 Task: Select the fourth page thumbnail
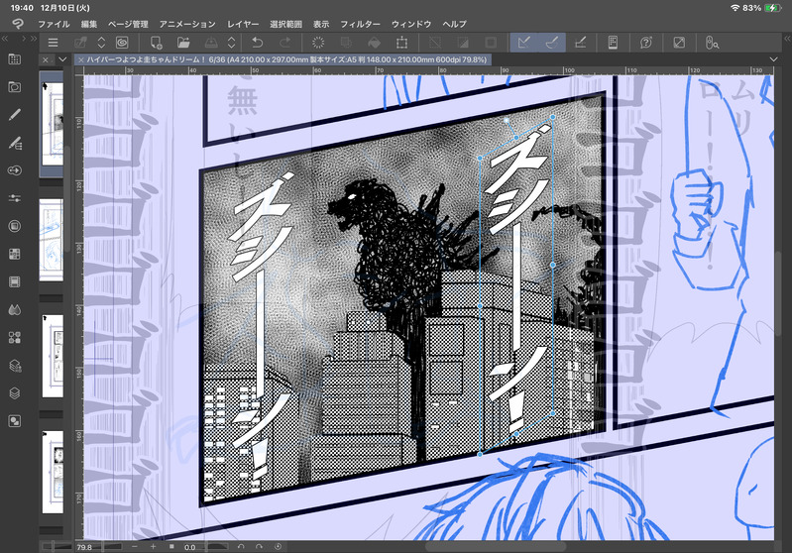click(52, 472)
